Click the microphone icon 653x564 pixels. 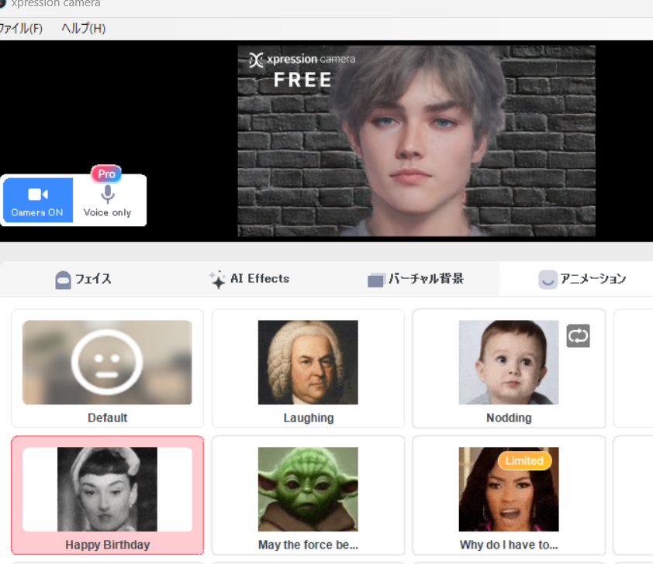click(x=108, y=194)
